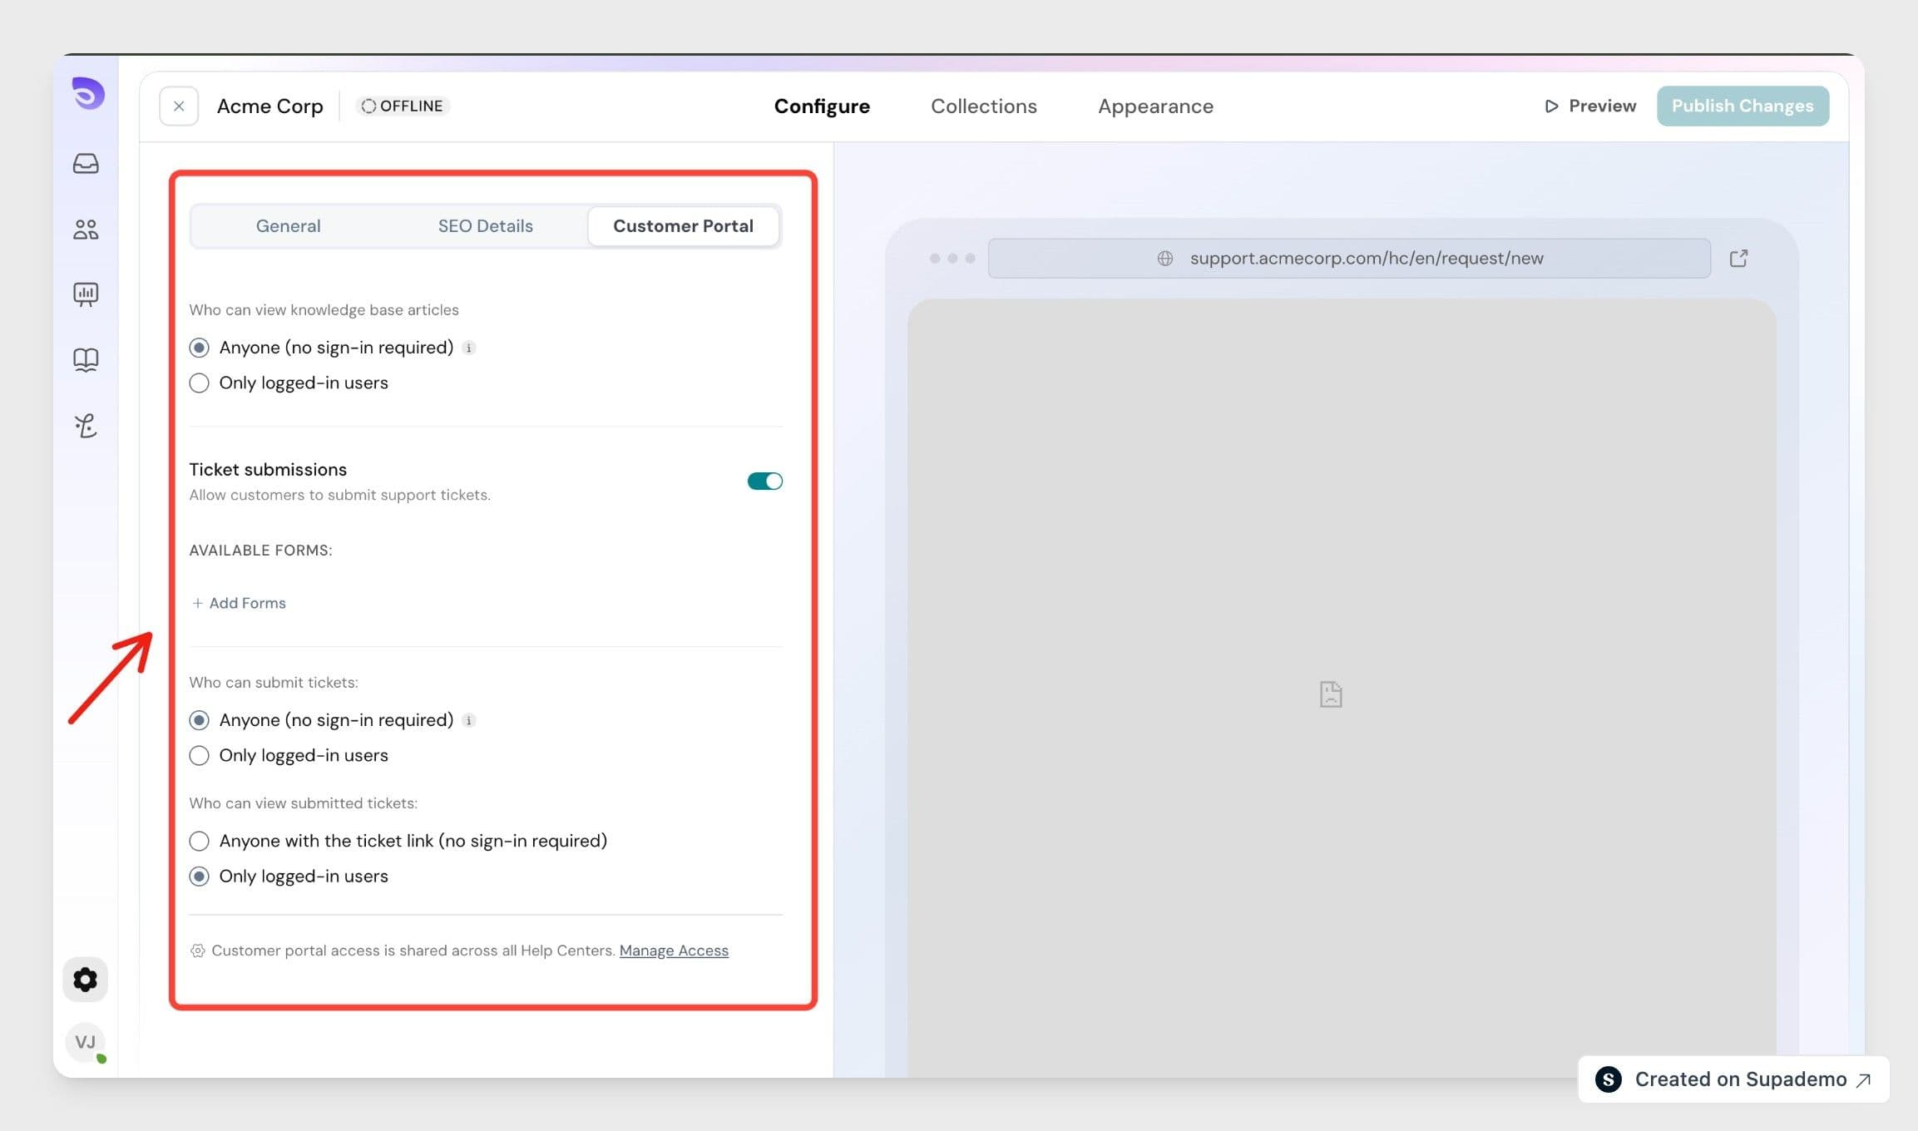Open the Contacts people icon
This screenshot has height=1131, width=1918.
86,229
